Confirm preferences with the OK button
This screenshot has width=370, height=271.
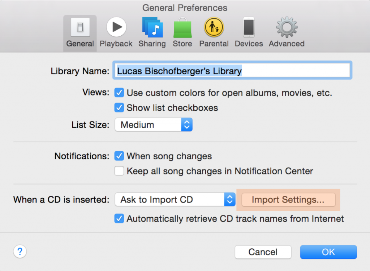[328, 252]
